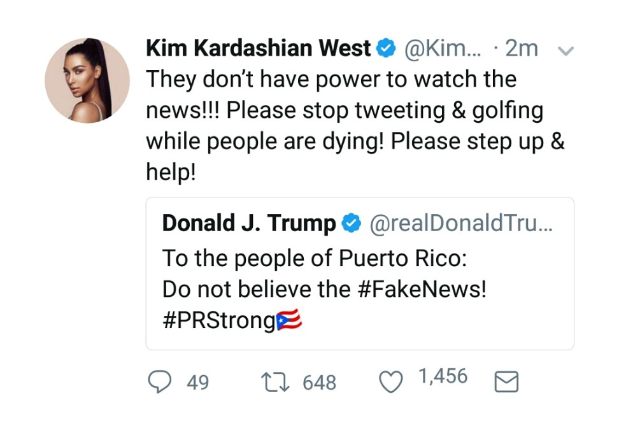Click the @realDonaldTru... handle
Image resolution: width=619 pixels, height=421 pixels.
(x=462, y=224)
